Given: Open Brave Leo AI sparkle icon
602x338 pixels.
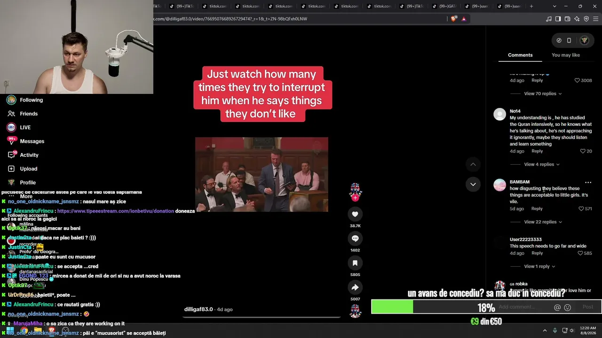Looking at the screenshot, I should pyautogui.click(x=577, y=19).
